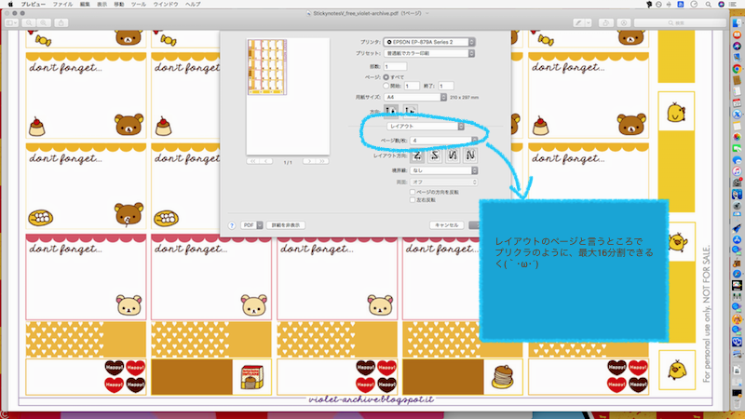Open the Apple menu
The height and width of the screenshot is (419, 745).
pyautogui.click(x=10, y=4)
